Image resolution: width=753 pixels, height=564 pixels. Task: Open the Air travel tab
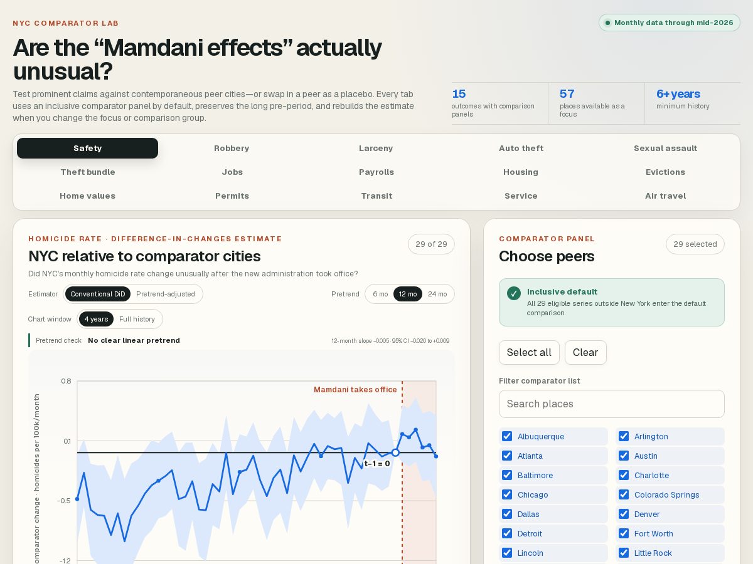click(x=665, y=196)
